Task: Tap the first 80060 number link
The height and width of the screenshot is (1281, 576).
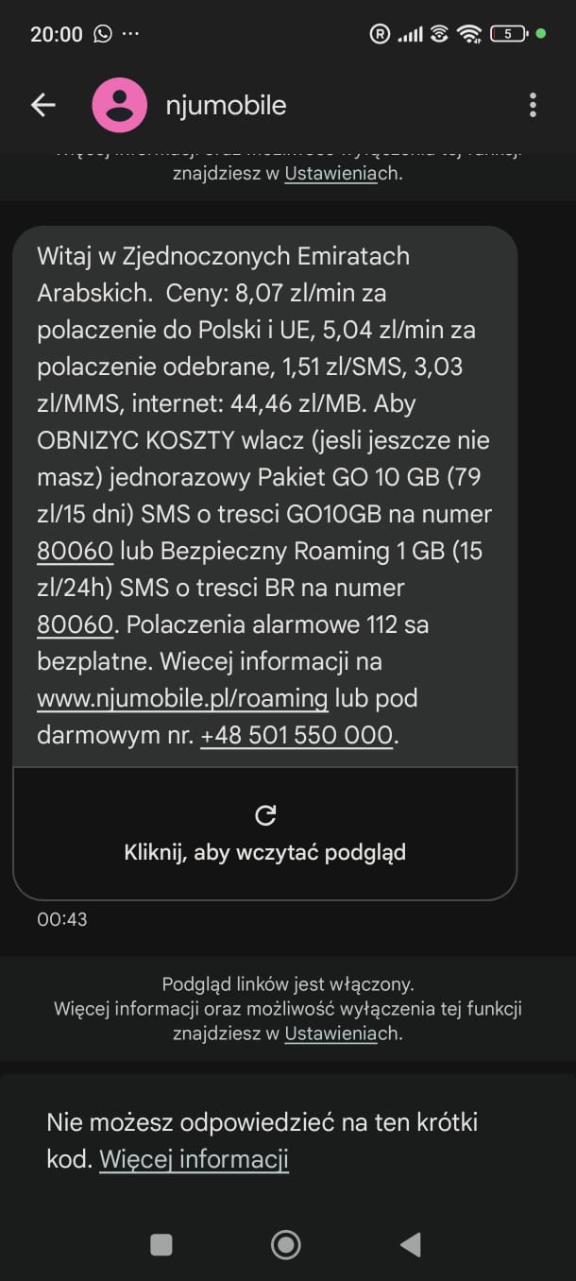Action: 75,551
